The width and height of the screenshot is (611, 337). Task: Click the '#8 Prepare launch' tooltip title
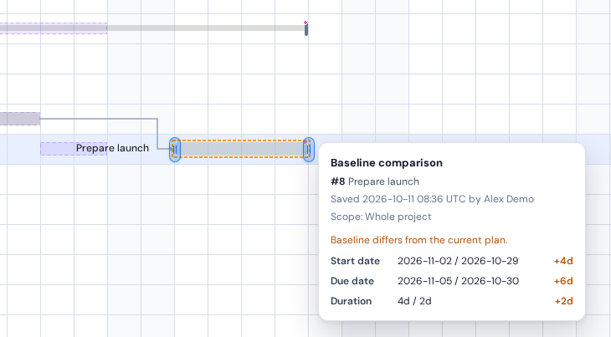(375, 181)
